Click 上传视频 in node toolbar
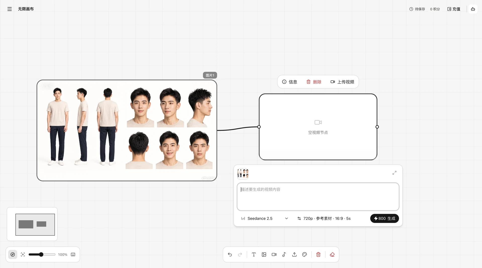 (x=342, y=82)
